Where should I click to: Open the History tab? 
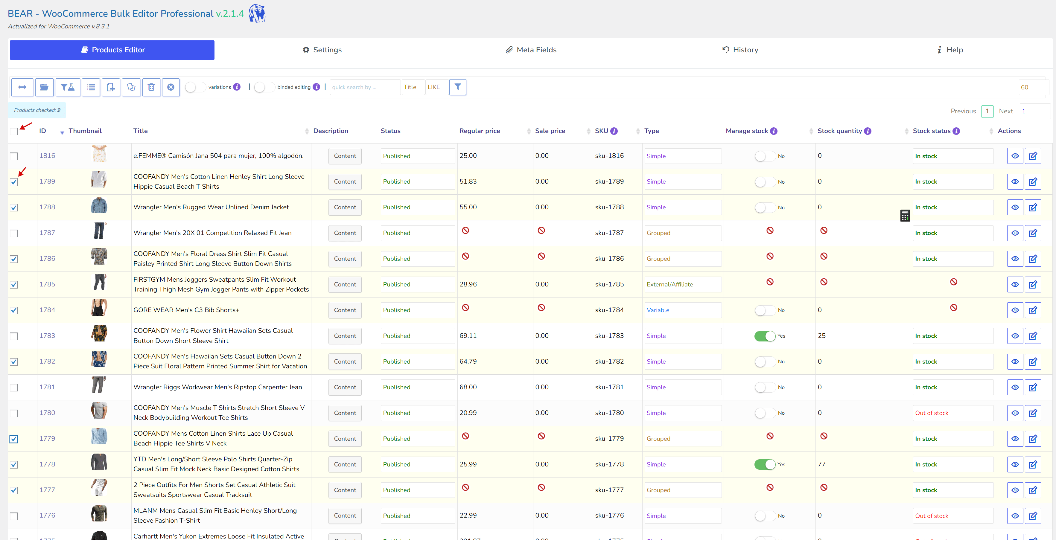coord(740,50)
